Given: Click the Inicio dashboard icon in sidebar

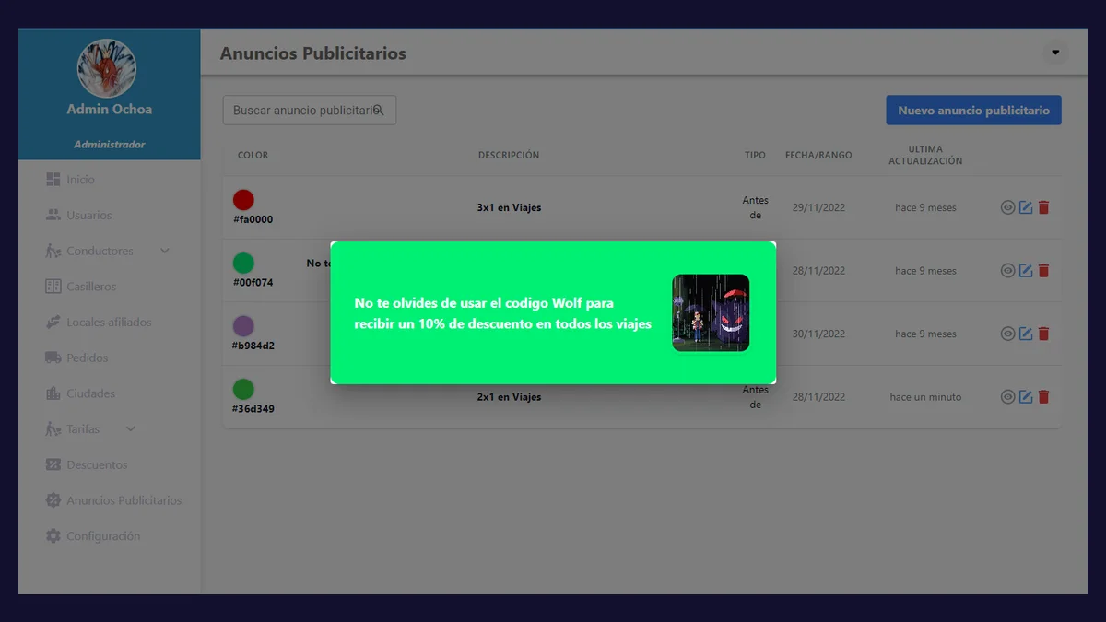Looking at the screenshot, I should tap(53, 180).
